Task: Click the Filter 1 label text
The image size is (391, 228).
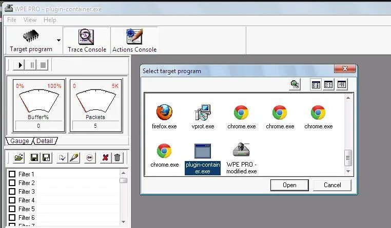Action: (26, 174)
